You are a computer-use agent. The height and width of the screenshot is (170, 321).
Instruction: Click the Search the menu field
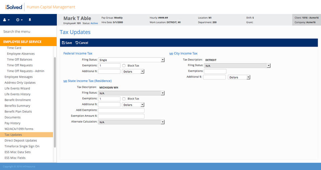27,32
